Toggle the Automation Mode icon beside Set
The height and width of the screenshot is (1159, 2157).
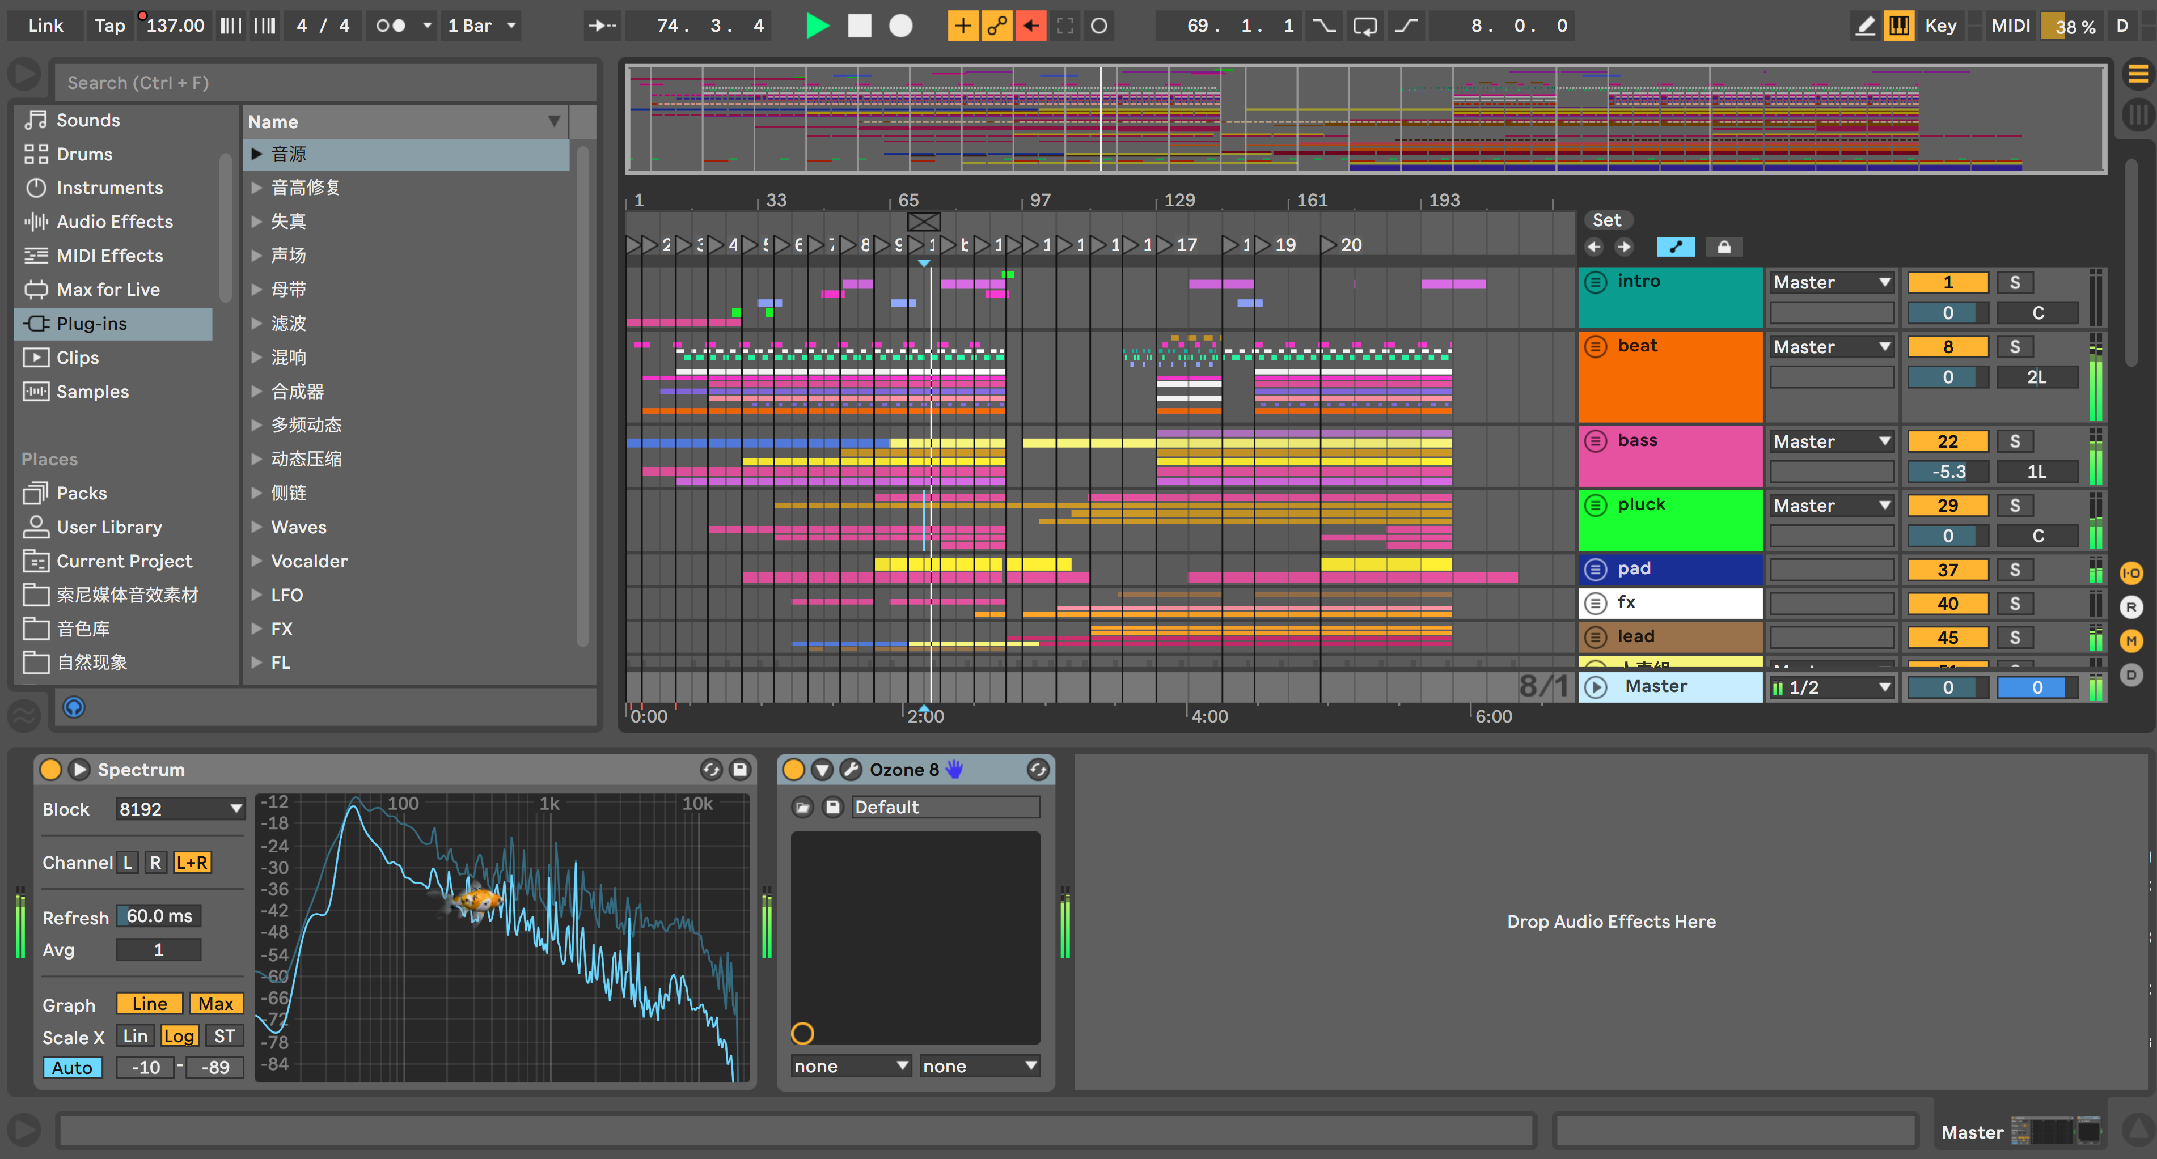[1676, 247]
